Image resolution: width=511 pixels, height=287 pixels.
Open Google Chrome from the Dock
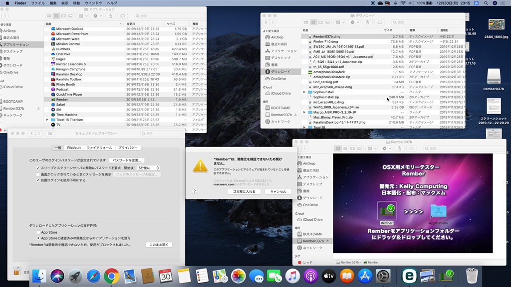[111, 276]
